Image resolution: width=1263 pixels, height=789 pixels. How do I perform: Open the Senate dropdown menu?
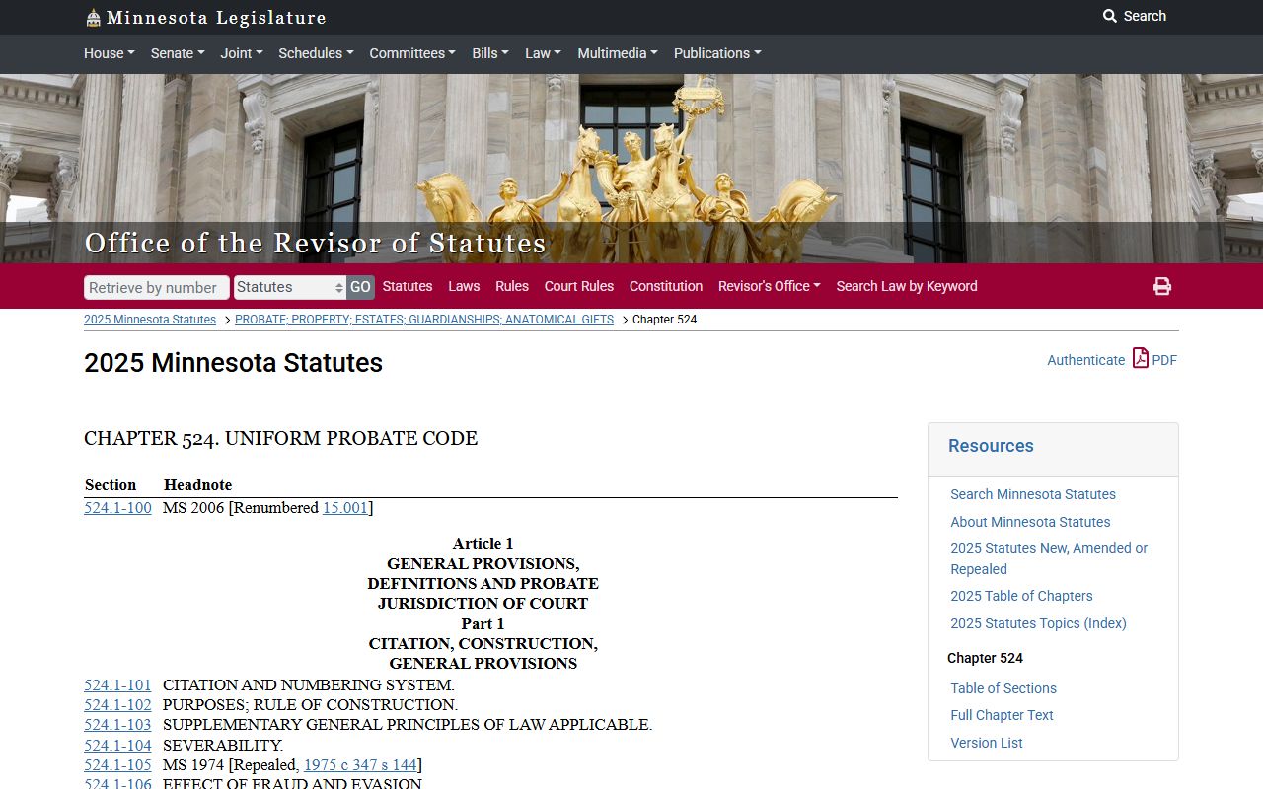click(178, 53)
